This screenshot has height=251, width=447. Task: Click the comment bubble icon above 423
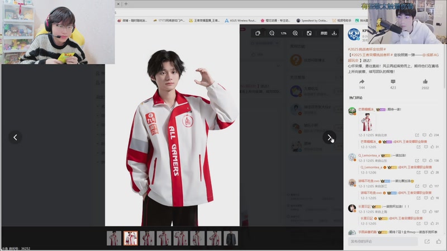(393, 81)
